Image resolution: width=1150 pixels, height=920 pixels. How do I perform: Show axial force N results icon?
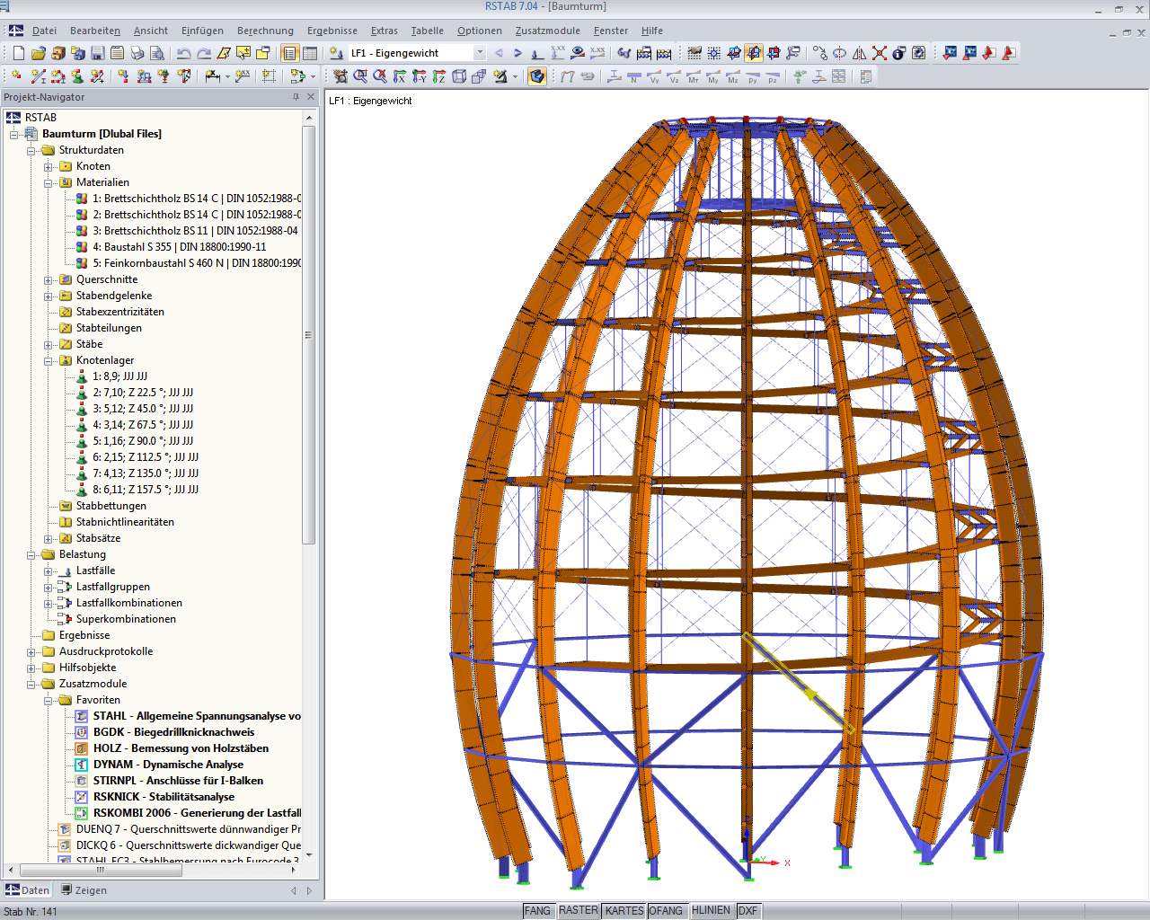coord(634,77)
